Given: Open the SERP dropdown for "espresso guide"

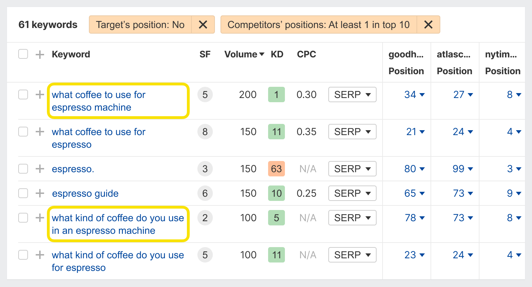Looking at the screenshot, I should point(352,193).
